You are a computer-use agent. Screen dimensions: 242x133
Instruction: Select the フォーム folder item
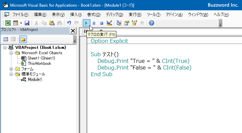(x=27, y=69)
